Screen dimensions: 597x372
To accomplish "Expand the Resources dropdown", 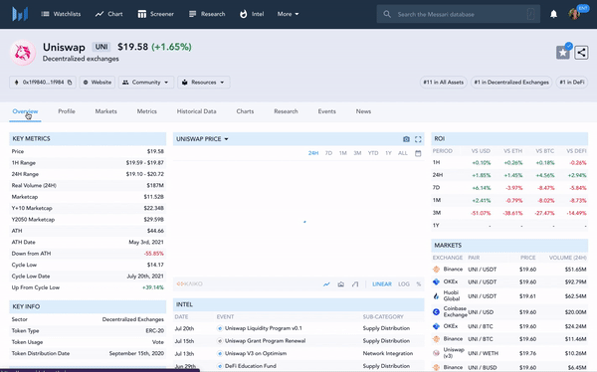I will coord(204,83).
